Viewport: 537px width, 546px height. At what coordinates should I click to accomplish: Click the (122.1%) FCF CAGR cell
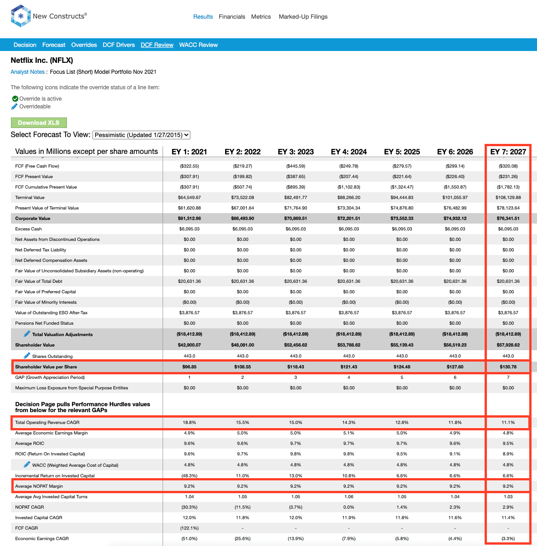189,528
